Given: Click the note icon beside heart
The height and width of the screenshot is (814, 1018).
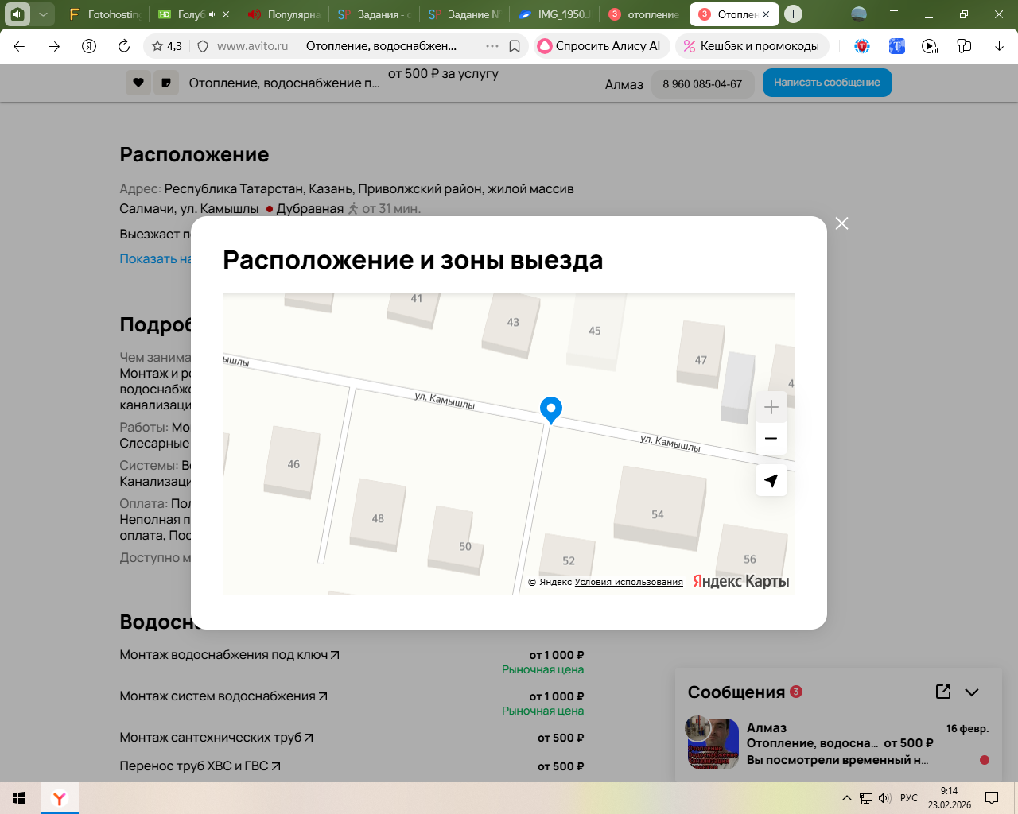Looking at the screenshot, I should coord(166,83).
